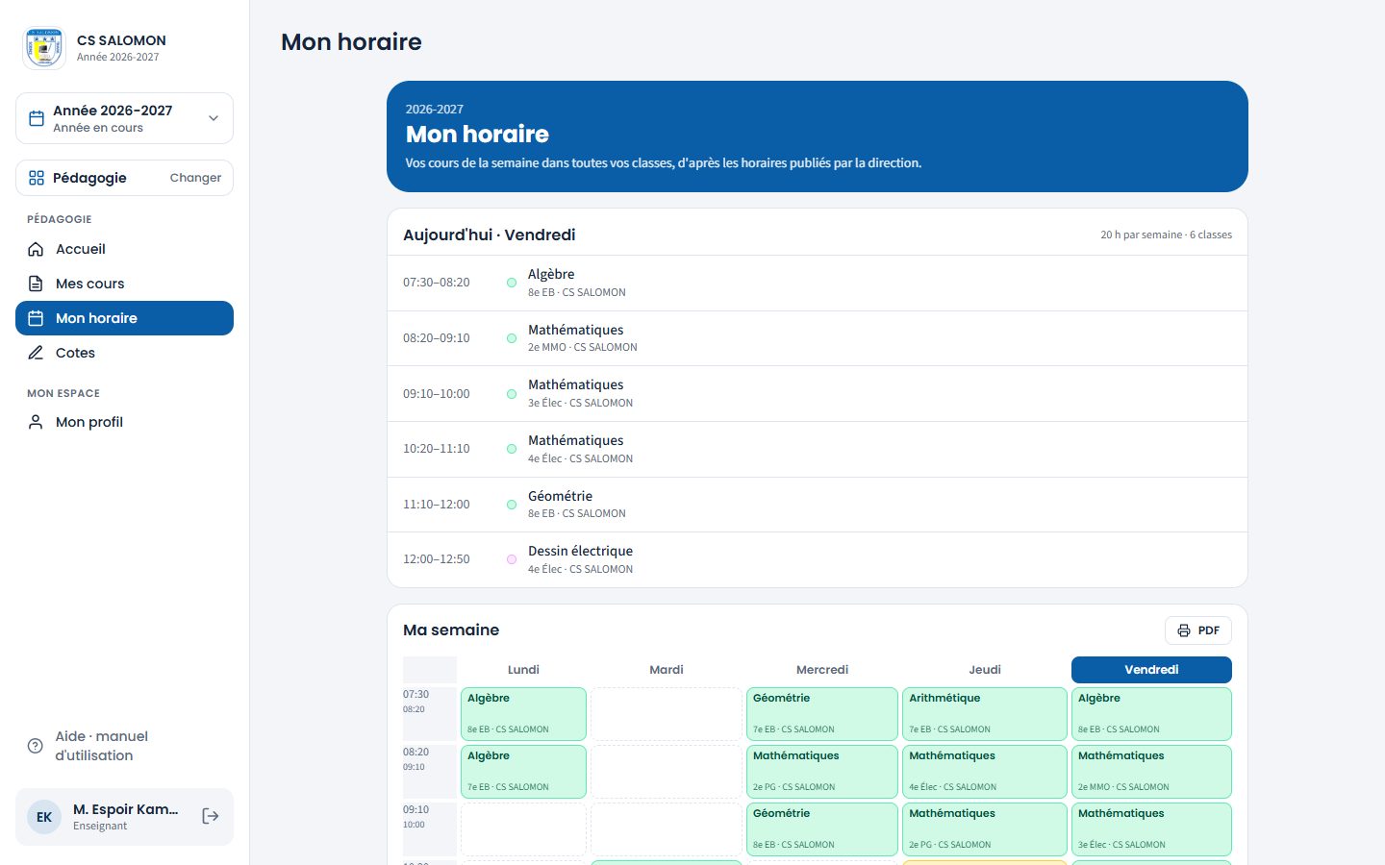Screen dimensions: 1385x865
Task: Click the EK user avatar
Action: click(x=44, y=817)
